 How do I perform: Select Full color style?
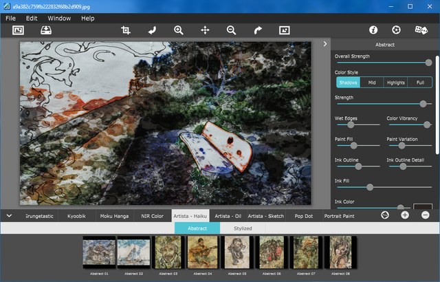(420, 83)
